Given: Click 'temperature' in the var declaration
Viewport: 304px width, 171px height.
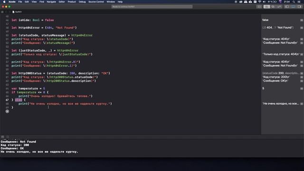Looking at the screenshot, I should coord(28,88).
